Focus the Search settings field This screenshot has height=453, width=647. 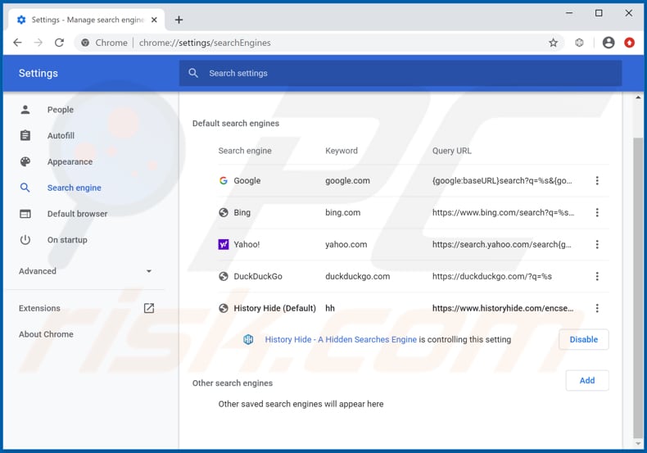pos(400,73)
